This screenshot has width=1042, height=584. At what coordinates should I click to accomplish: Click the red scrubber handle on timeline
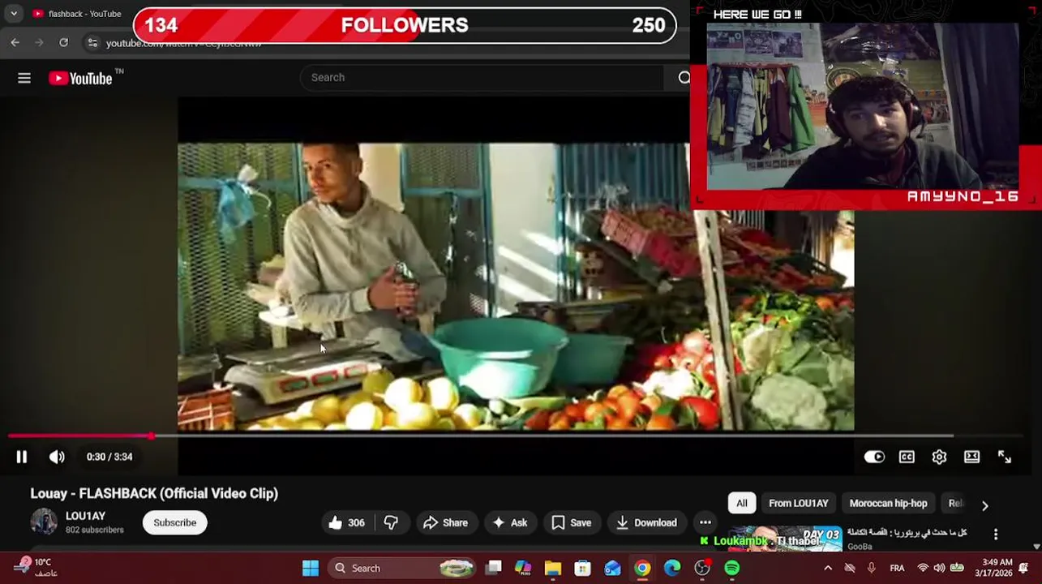coord(152,436)
